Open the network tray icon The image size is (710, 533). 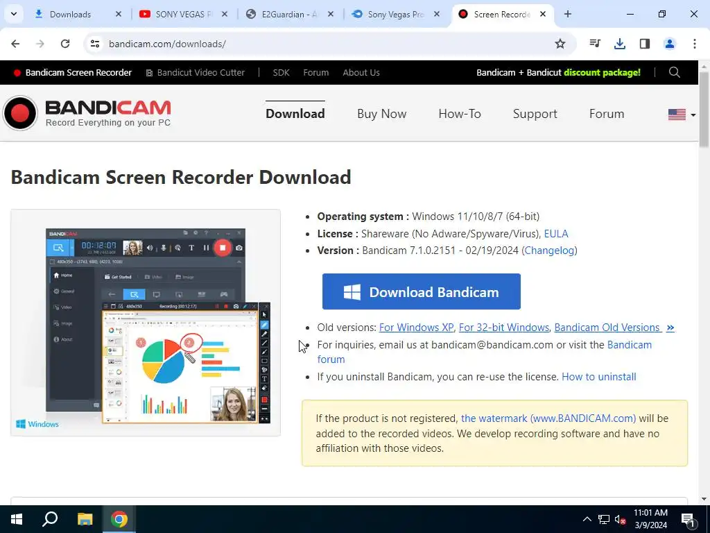point(604,519)
